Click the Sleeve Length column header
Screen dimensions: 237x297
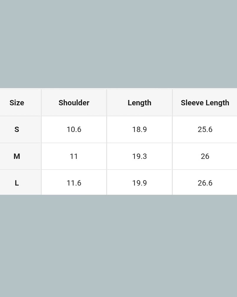(205, 103)
